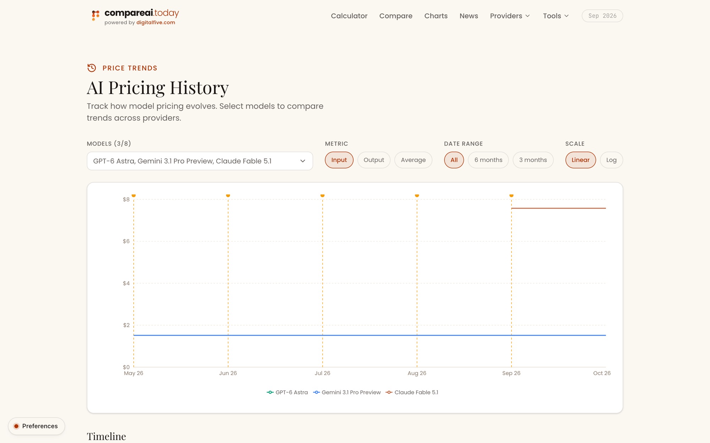Viewport: 710px width, 443px height.
Task: Click the May 26 event marker dot
Action: (133, 195)
